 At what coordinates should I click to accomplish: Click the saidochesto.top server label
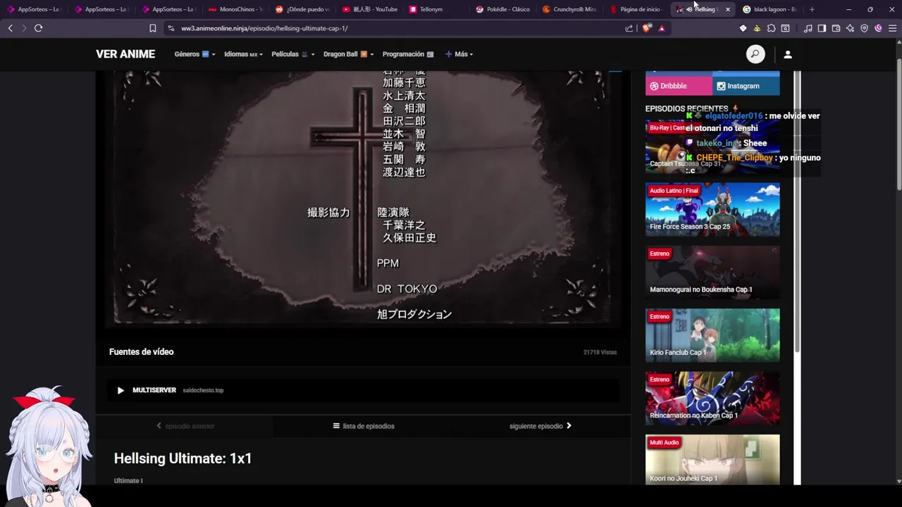point(203,390)
